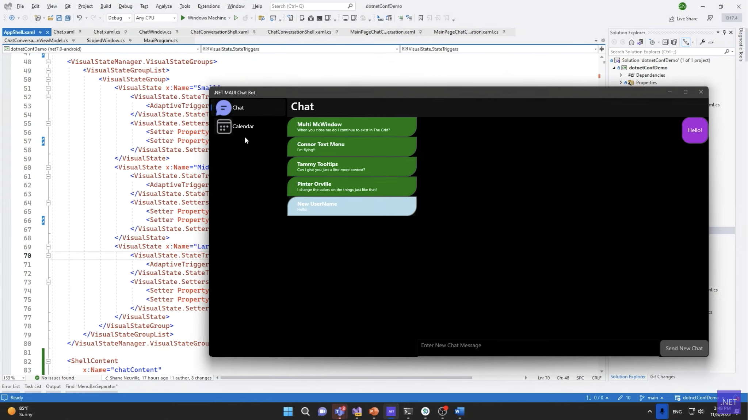
Task: Switch to the MauiProgram.cs tab
Action: pyautogui.click(x=161, y=41)
